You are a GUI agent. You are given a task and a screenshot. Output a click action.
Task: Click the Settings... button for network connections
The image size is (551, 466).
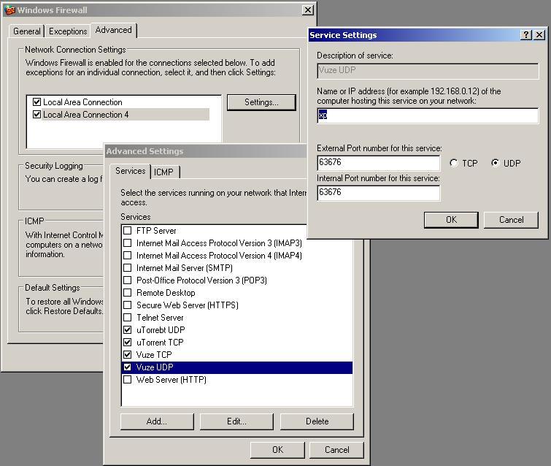(261, 102)
